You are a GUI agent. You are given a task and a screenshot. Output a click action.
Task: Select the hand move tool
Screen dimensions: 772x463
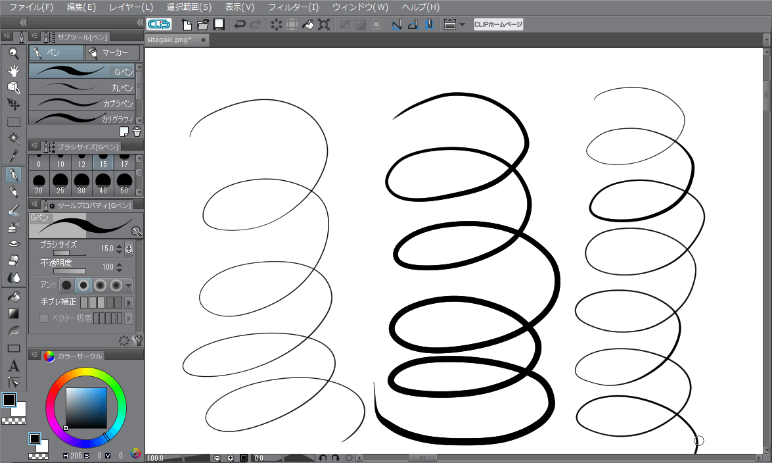click(x=13, y=70)
